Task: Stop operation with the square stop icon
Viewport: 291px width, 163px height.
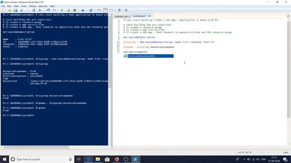Action: 75,10
